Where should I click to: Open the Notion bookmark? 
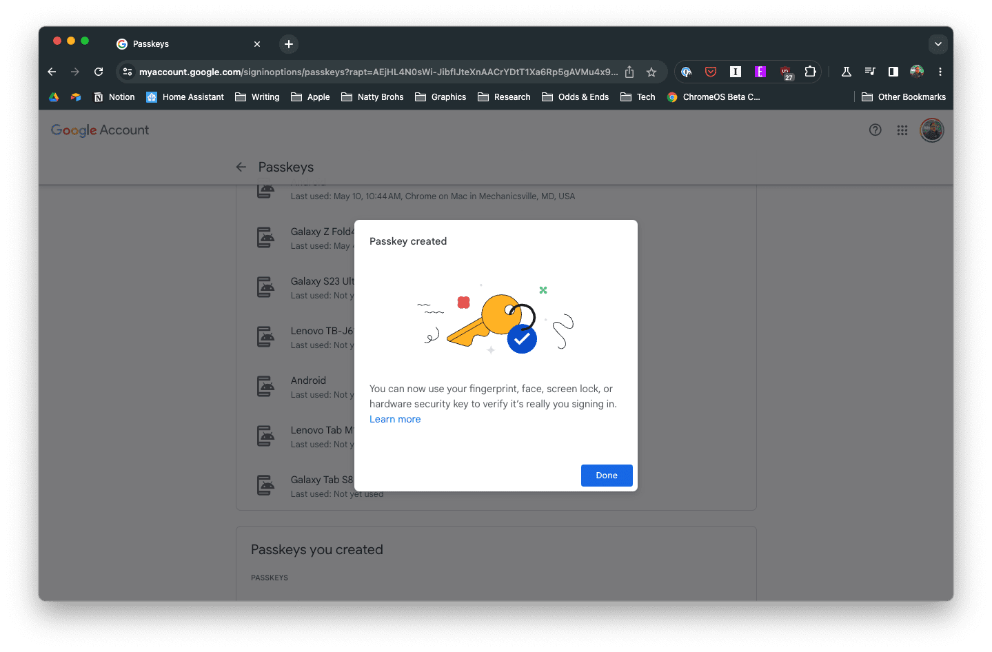pos(114,97)
